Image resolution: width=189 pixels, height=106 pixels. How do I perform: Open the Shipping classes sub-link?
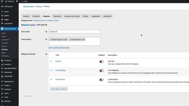[53, 21]
